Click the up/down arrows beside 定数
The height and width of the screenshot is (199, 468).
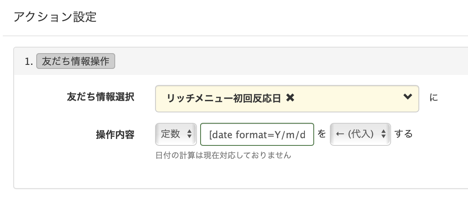[189, 135]
